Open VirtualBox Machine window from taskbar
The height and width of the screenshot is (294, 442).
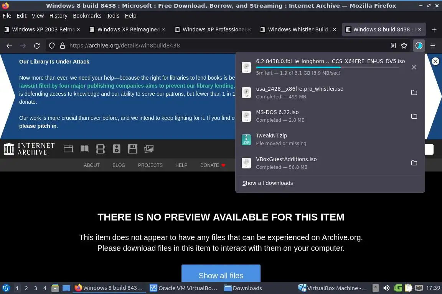333,288
